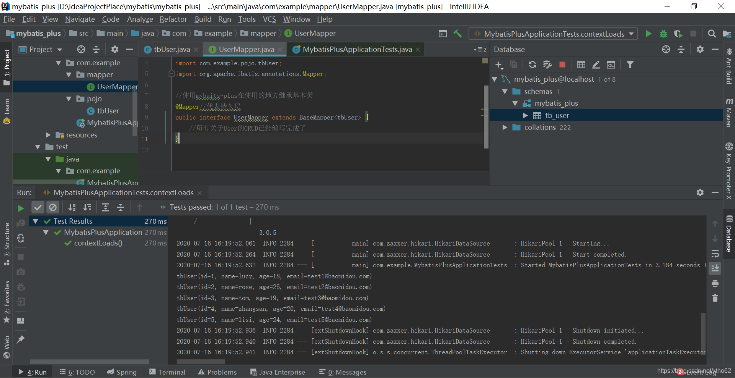Collapse the schemas node in Database
The height and width of the screenshot is (378, 735).
[505, 92]
